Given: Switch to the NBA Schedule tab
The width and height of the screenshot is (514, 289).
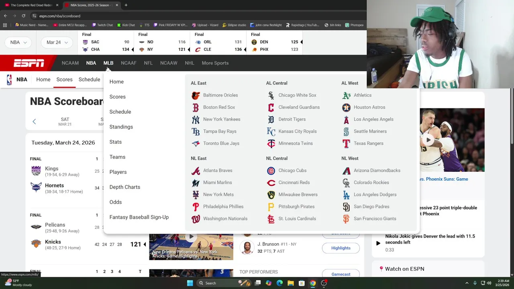Looking at the screenshot, I should click(x=89, y=79).
